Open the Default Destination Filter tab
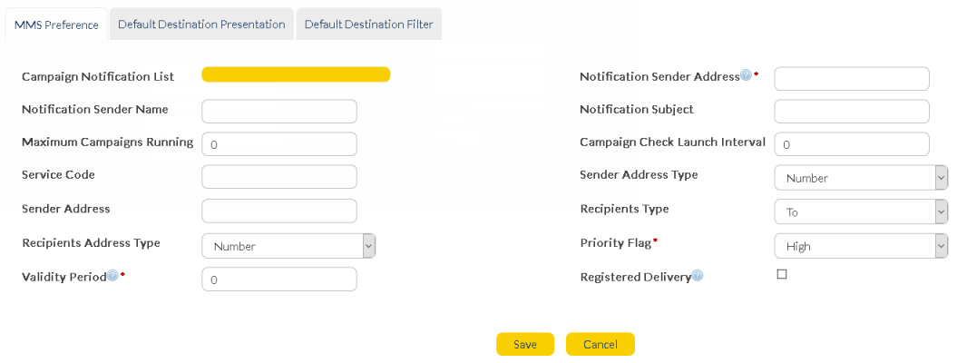The image size is (957, 363). point(368,25)
